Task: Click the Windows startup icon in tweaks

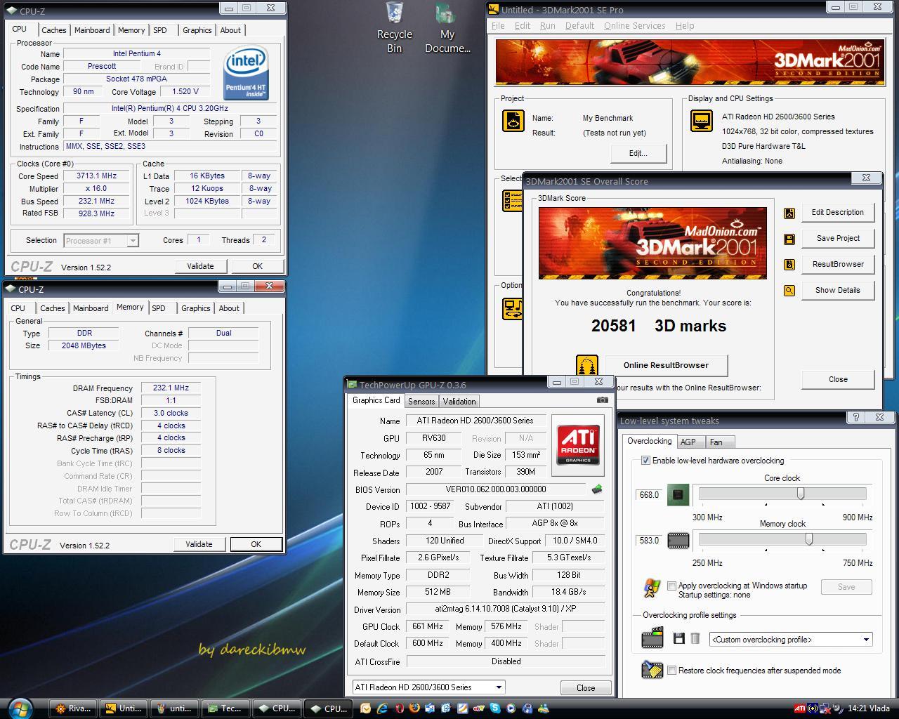Action: (652, 588)
